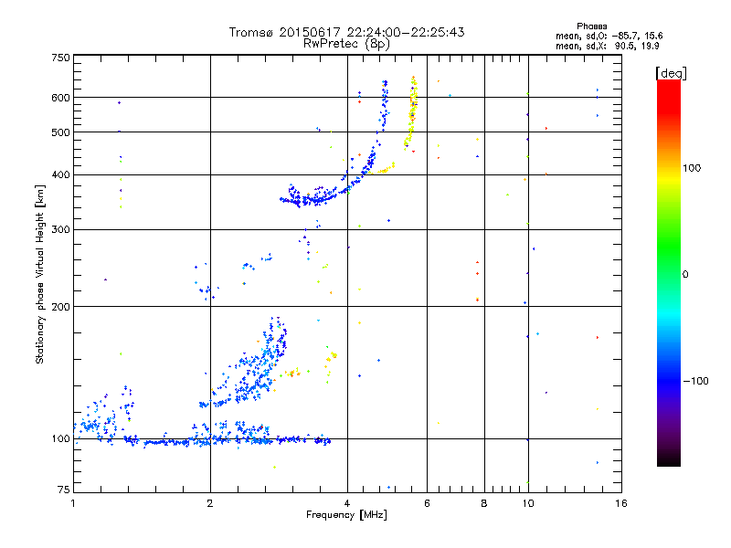Click the 'Frequency [MHz]' axis title

pos(346,515)
